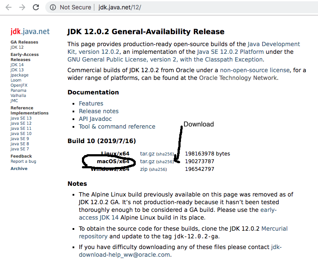Open JDK 12 under GA Releases
The height and width of the screenshot is (261, 318).
[17, 47]
